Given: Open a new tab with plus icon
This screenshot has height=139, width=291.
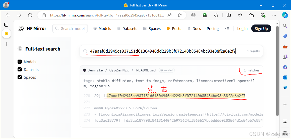Looking at the screenshot, I should coord(6,44).
